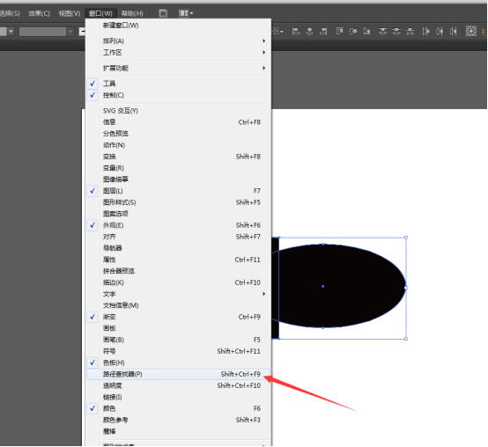Open the 画板 panel entry
488x447 pixels.
179,328
